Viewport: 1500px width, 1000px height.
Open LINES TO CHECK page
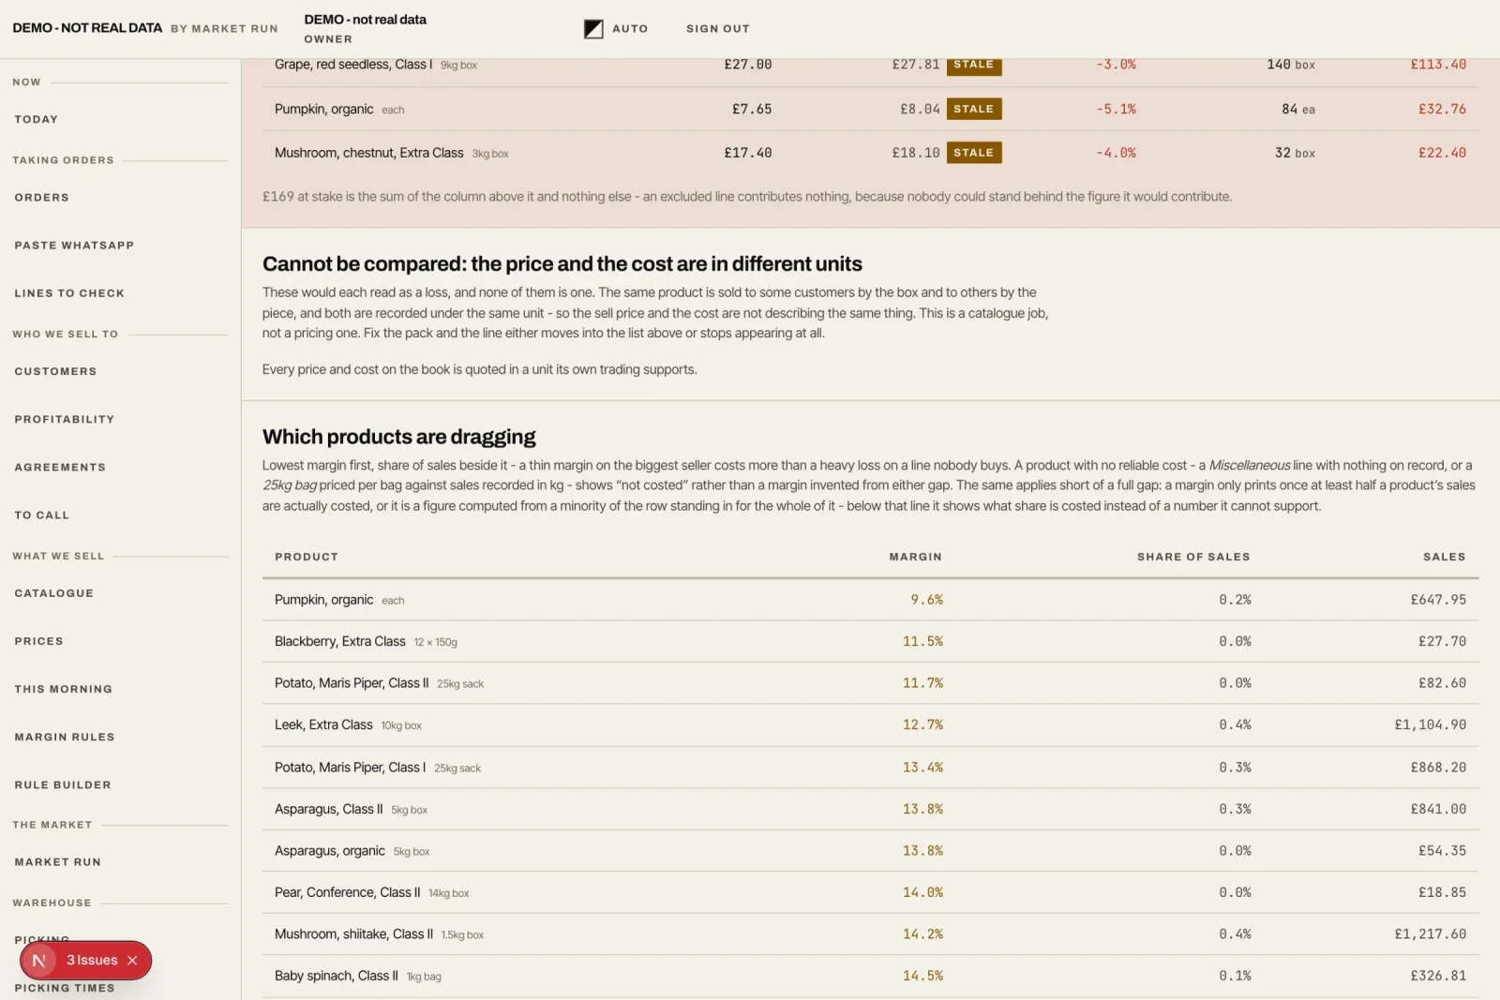tap(69, 293)
